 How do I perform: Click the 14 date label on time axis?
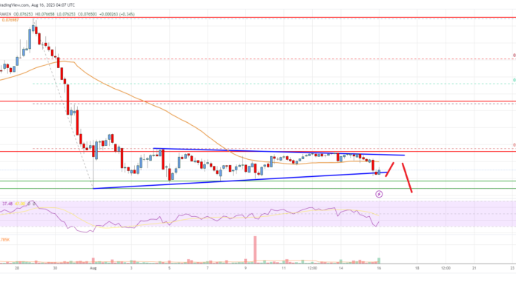pos(341,268)
